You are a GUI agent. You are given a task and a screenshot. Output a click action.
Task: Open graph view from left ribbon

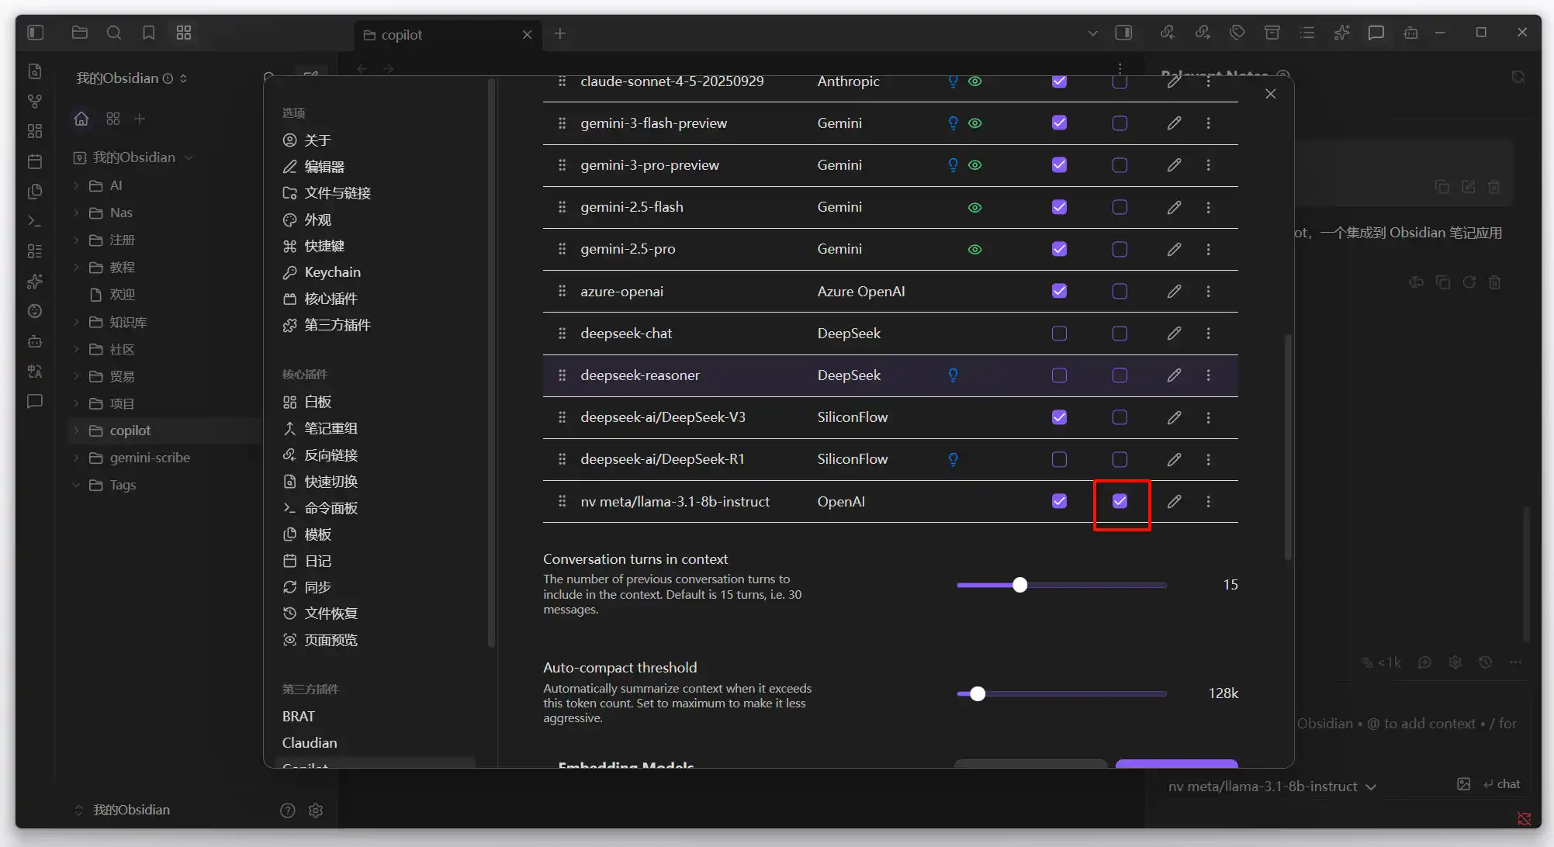point(35,101)
